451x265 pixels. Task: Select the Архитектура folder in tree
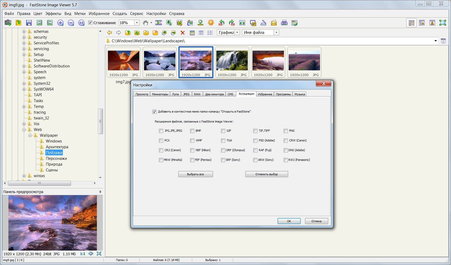pyautogui.click(x=57, y=147)
